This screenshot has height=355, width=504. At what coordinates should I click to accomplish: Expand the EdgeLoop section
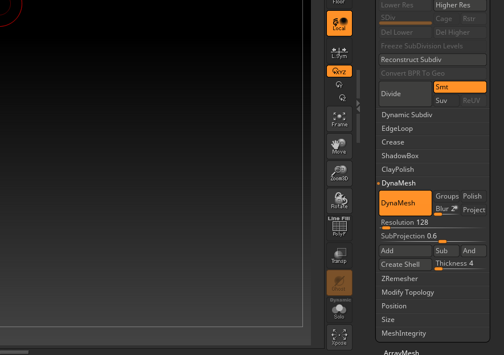433,129
